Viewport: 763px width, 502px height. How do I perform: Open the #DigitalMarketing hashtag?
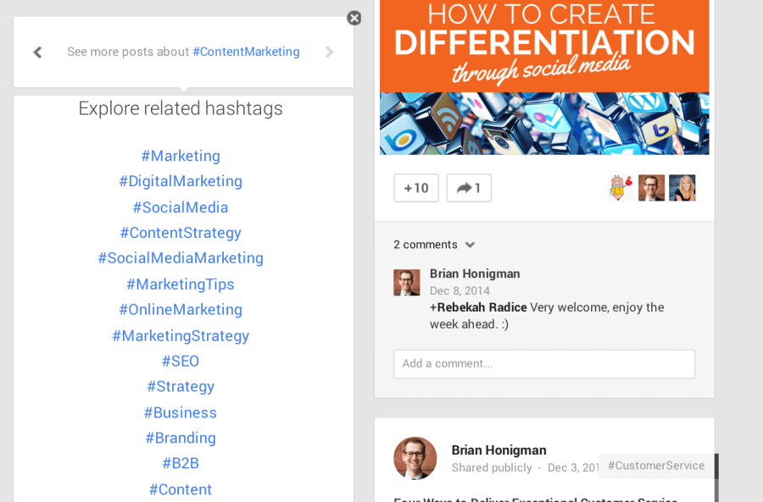coord(180,181)
